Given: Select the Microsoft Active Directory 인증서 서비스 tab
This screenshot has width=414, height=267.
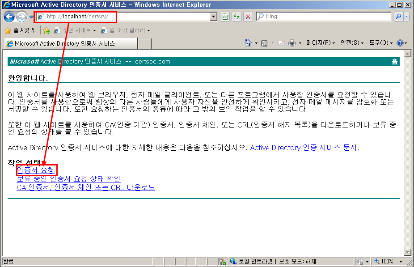Looking at the screenshot, I should click(x=71, y=43).
